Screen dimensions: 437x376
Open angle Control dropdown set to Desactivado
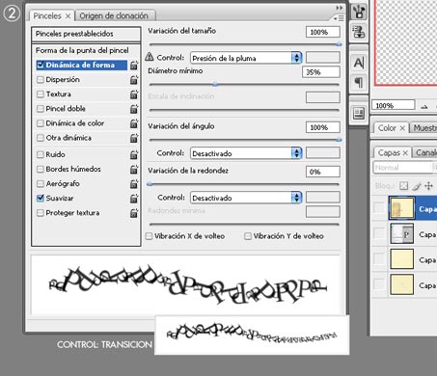[246, 153]
